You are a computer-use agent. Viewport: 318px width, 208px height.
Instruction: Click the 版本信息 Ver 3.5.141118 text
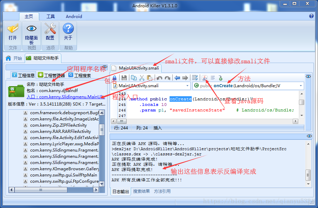57,104
